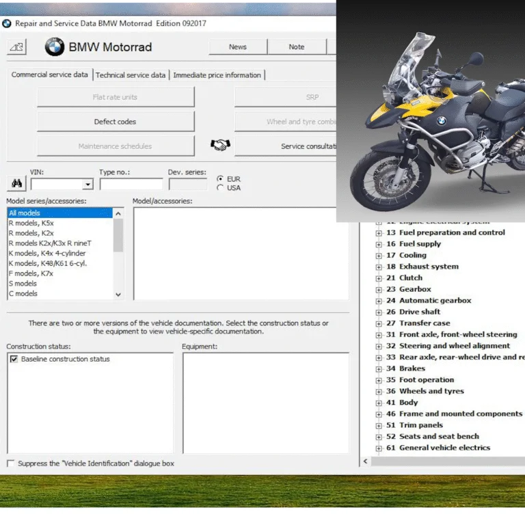Toggle Baseline construction status checkbox

tap(14, 359)
